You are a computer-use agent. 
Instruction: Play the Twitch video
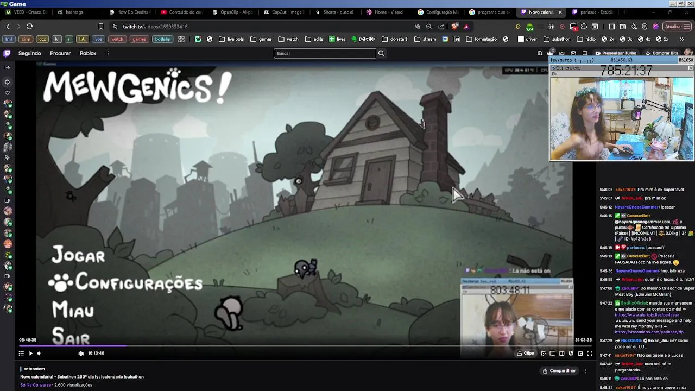click(x=30, y=354)
